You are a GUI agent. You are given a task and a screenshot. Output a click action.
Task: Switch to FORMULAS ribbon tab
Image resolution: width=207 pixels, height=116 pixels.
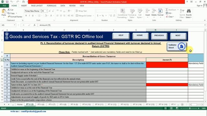(51, 6)
